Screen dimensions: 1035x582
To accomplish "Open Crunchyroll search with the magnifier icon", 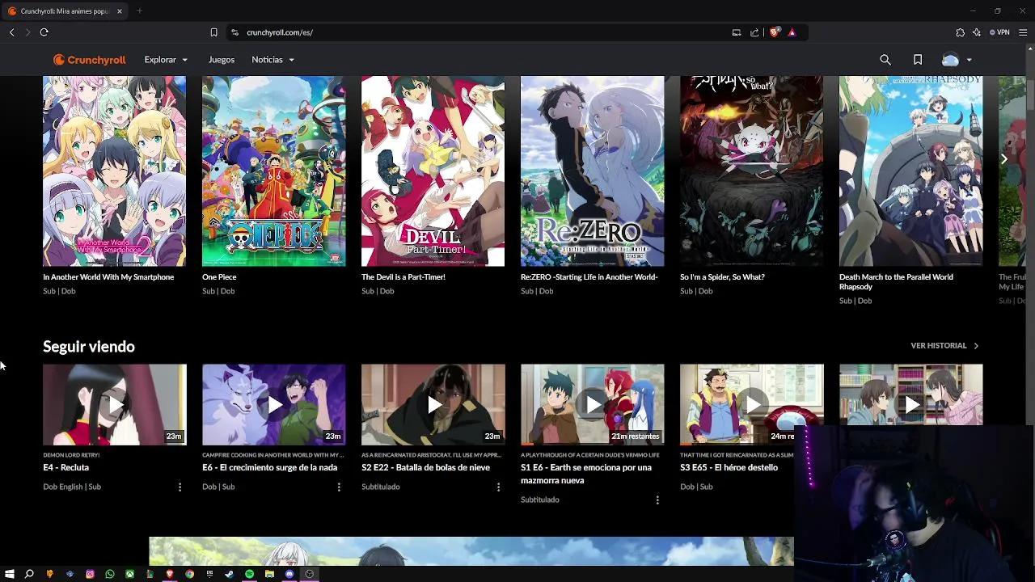I will 885,59.
